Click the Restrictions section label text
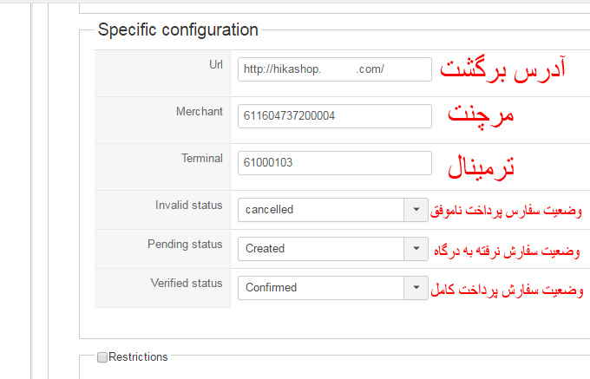Image resolution: width=590 pixels, height=379 pixels. pos(138,356)
